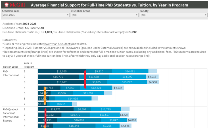209x128 pixels.
Task: Select the $14,095 bar in year 6
Action: click(x=70, y=98)
